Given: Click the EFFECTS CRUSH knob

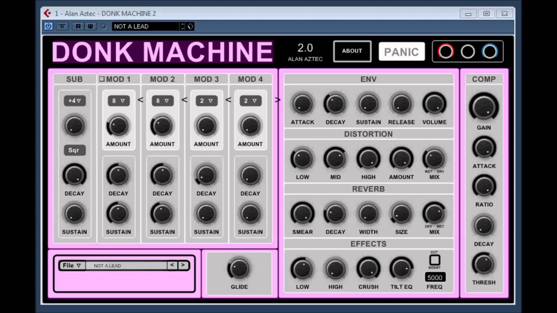Looking at the screenshot, I should tap(369, 269).
